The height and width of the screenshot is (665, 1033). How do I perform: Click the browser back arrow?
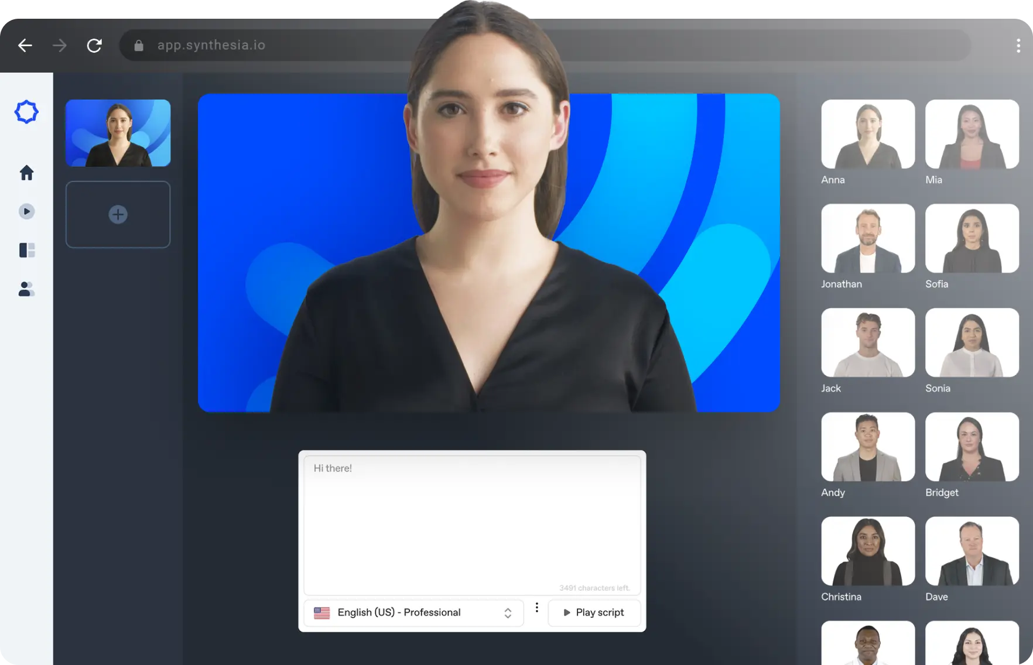25,46
